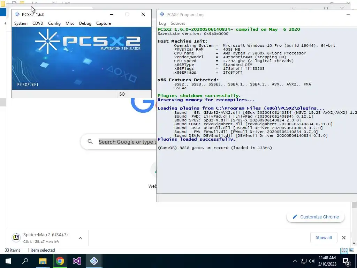Open Visual Studio from the taskbar
This screenshot has width=357, height=268.
pyautogui.click(x=77, y=261)
